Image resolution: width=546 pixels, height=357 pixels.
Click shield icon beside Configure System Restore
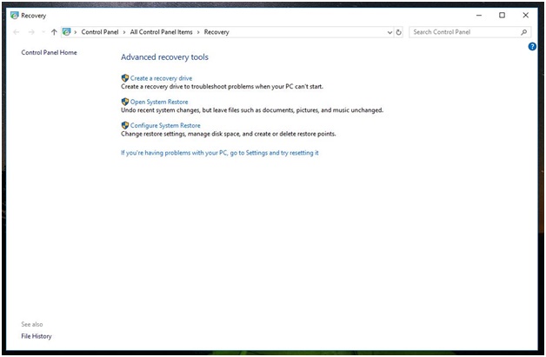click(125, 125)
